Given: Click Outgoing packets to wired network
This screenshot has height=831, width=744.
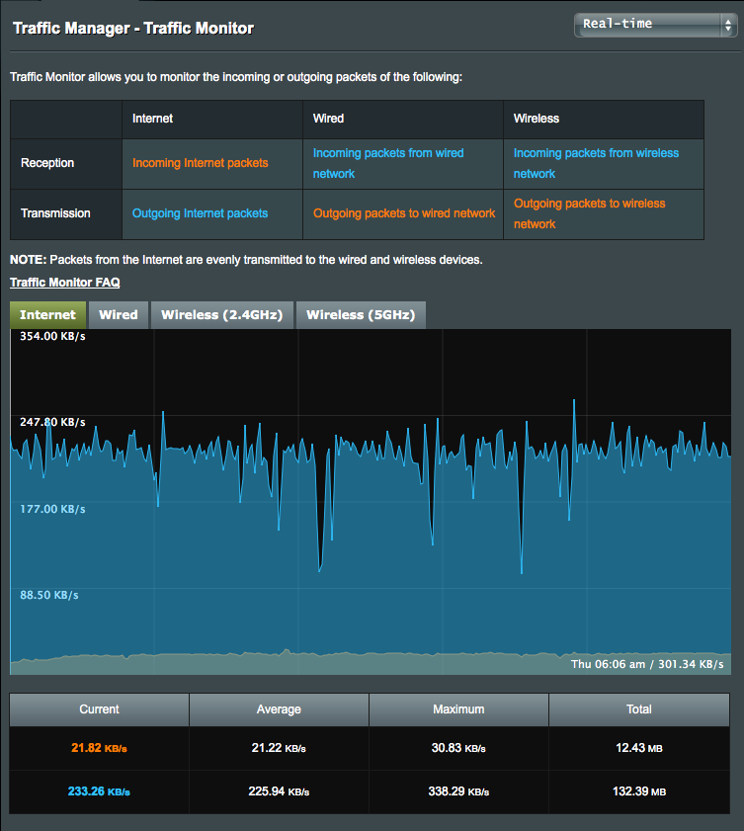Looking at the screenshot, I should click(404, 213).
